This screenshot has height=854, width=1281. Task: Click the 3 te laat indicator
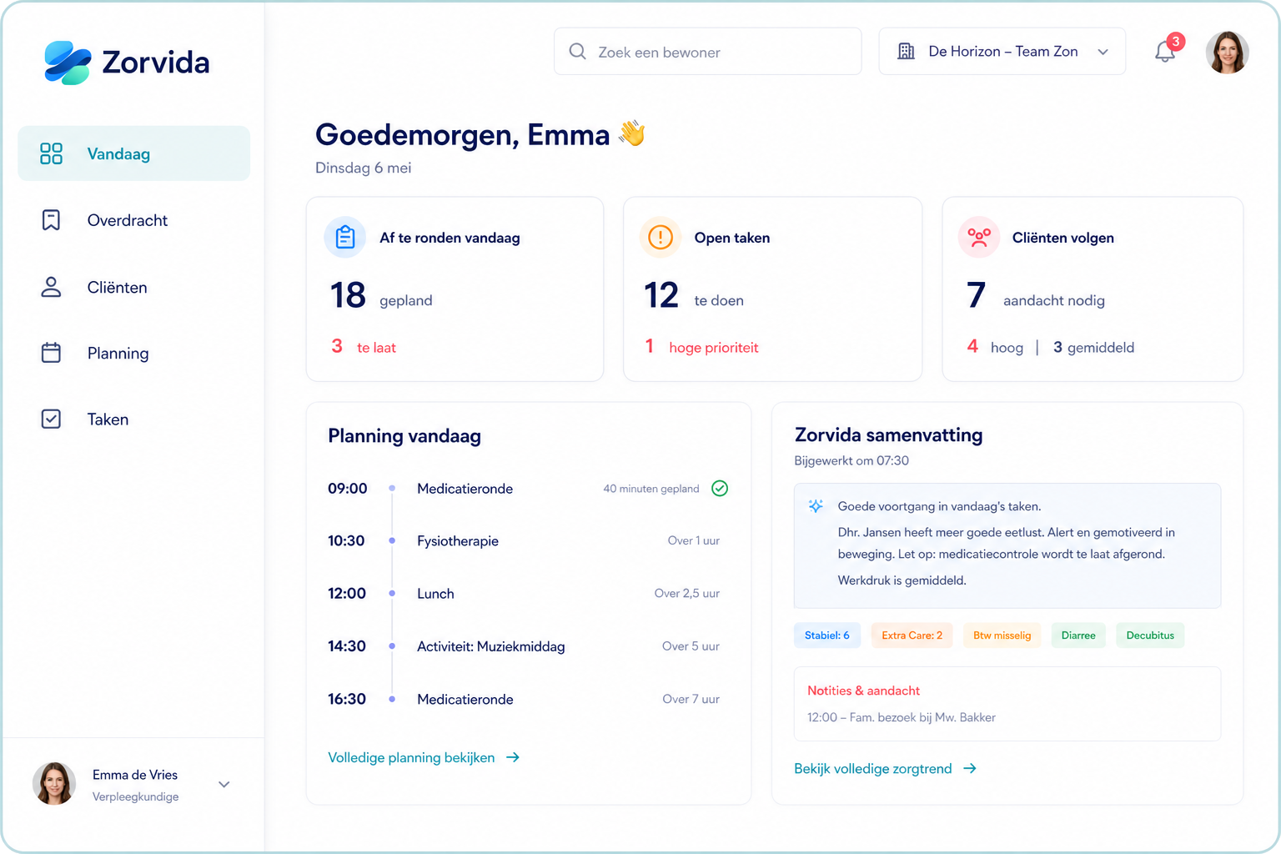coord(364,347)
